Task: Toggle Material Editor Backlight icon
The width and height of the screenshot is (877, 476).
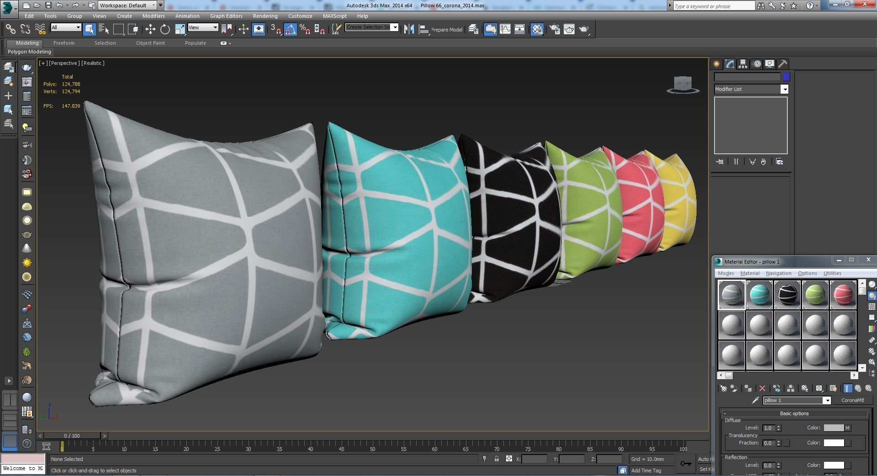Action: pos(872,296)
